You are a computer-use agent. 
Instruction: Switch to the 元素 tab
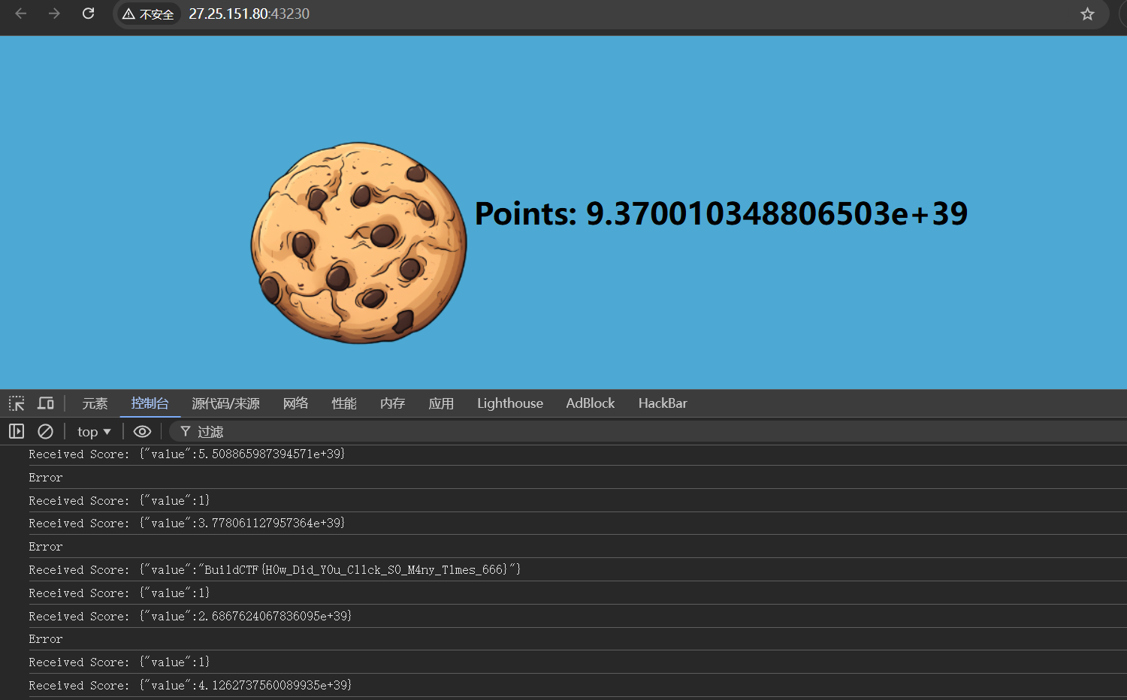[x=95, y=403]
